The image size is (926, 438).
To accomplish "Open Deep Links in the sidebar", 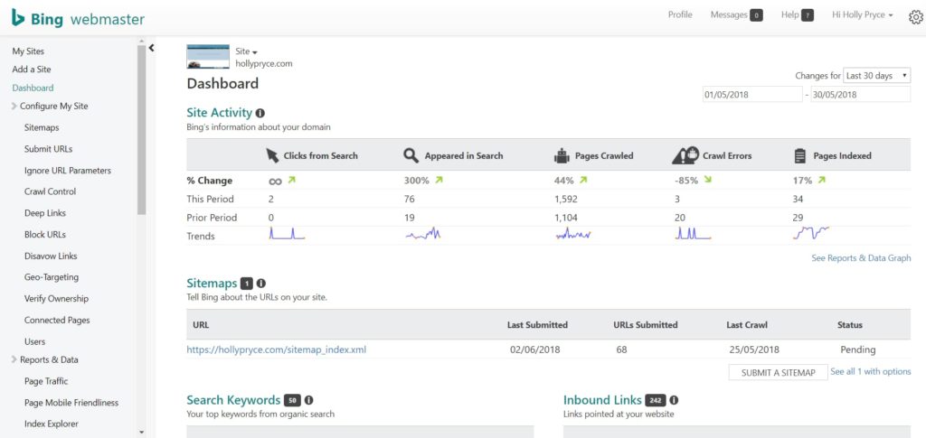I will pyautogui.click(x=45, y=213).
